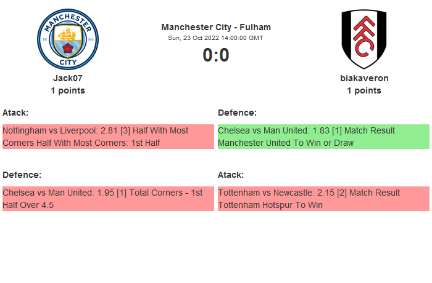Open biakaveron's user profile
The image size is (432, 283).
[x=364, y=78]
